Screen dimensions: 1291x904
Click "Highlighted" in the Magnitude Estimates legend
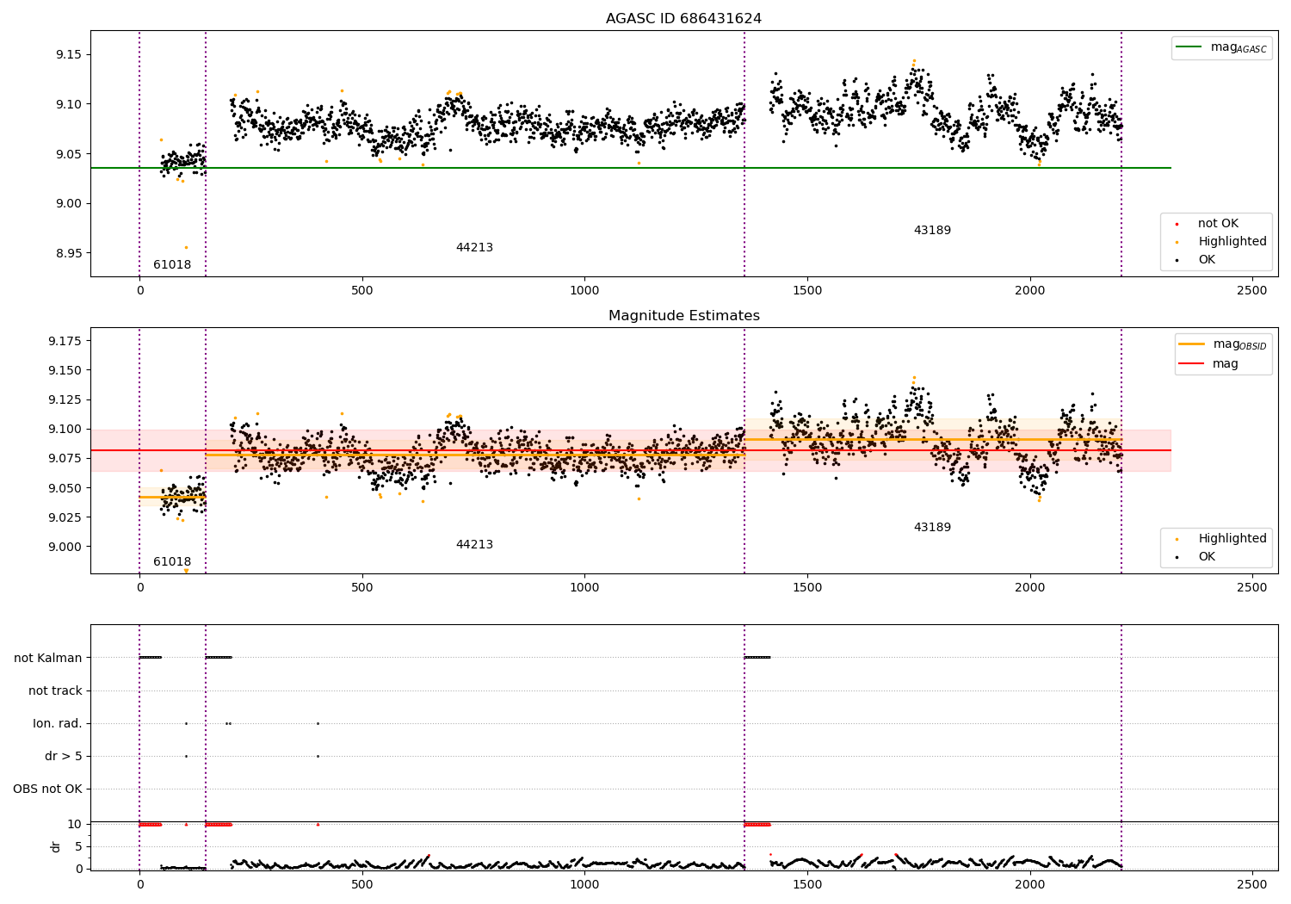(x=1232, y=539)
